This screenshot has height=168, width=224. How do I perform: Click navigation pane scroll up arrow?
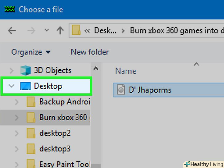coord(96,69)
